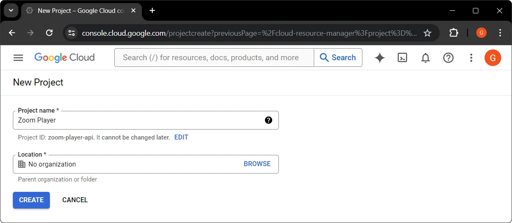
Task: Click into the Project name field
Action: (146, 120)
